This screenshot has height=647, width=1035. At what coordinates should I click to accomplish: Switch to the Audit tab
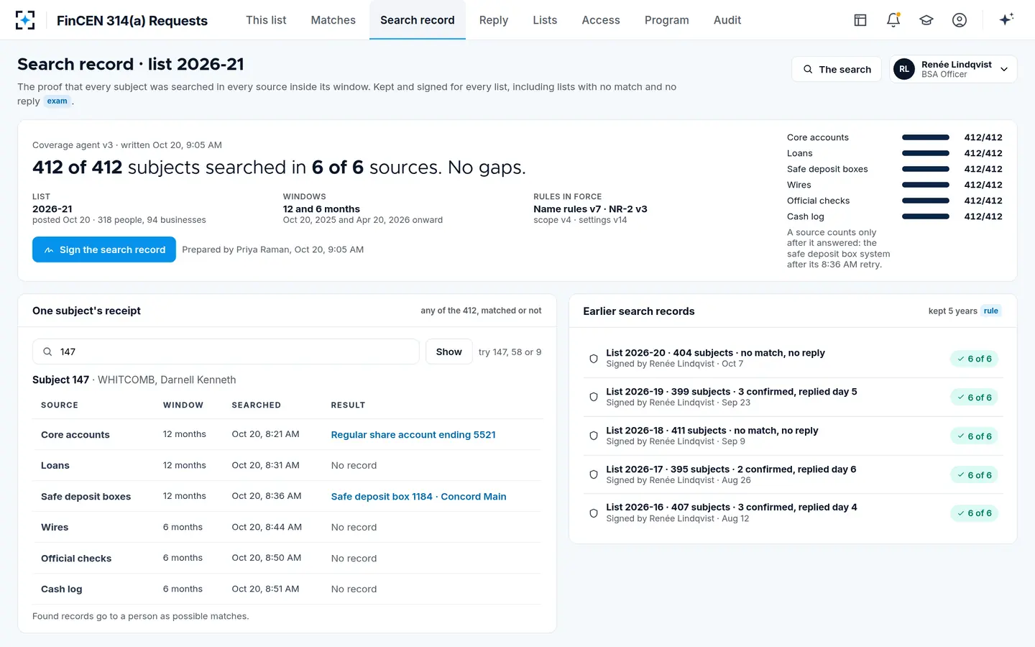pos(727,20)
